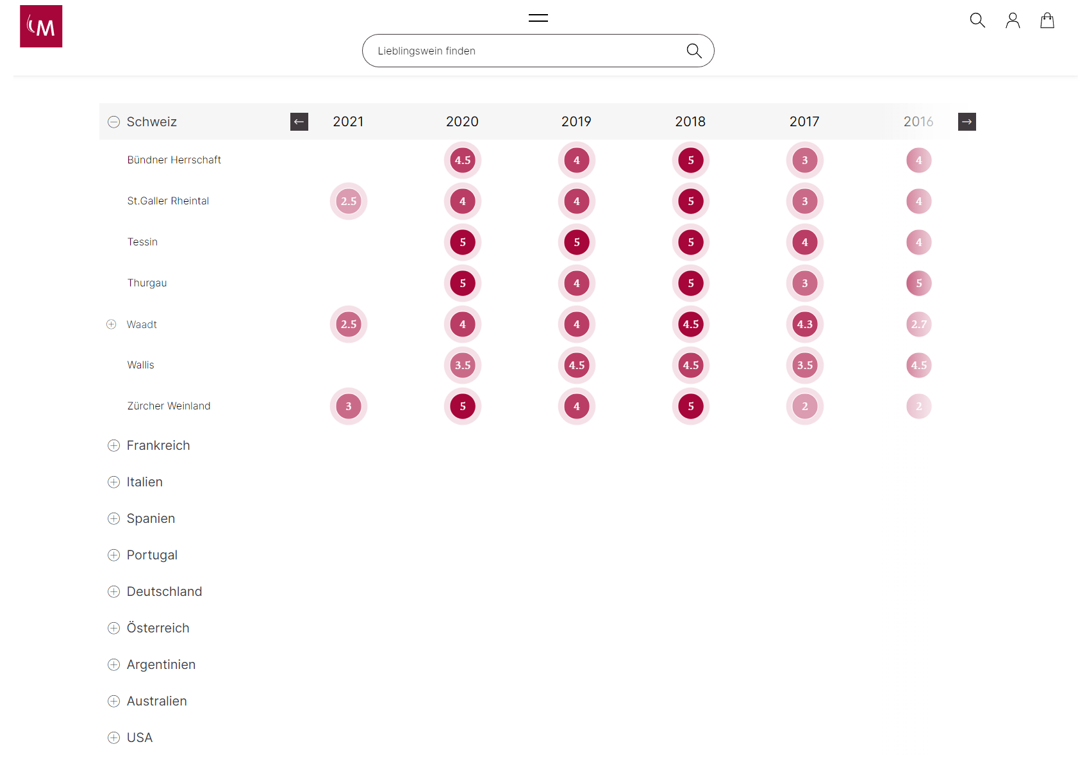Image resolution: width=1078 pixels, height=767 pixels.
Task: Click the Mövenpick M logo
Action: click(x=41, y=26)
